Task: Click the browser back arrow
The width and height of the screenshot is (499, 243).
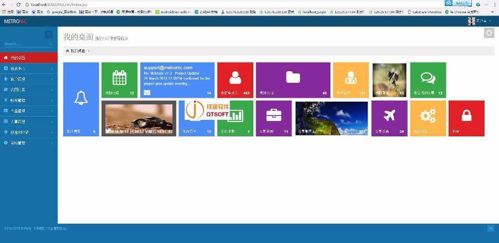Action: 4,4
